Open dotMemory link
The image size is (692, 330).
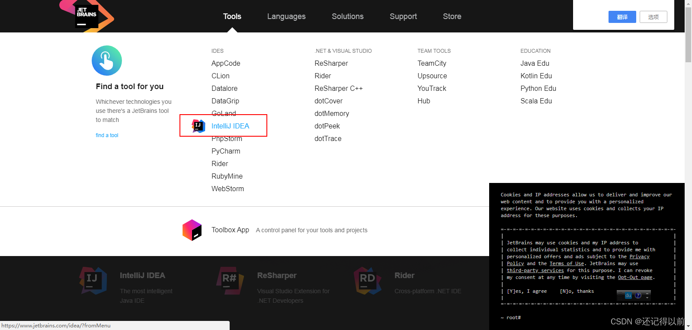click(x=332, y=113)
